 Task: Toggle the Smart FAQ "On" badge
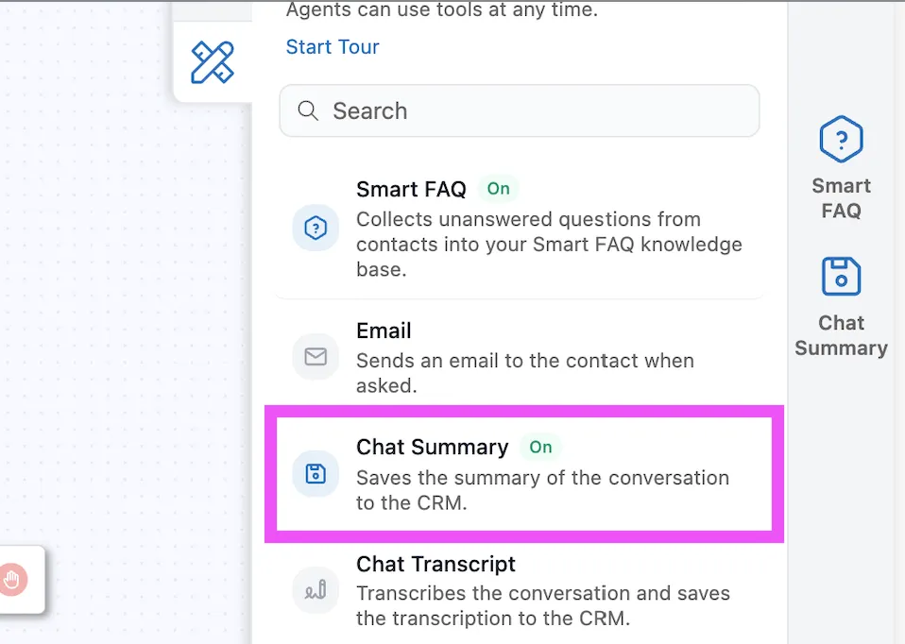click(x=498, y=189)
